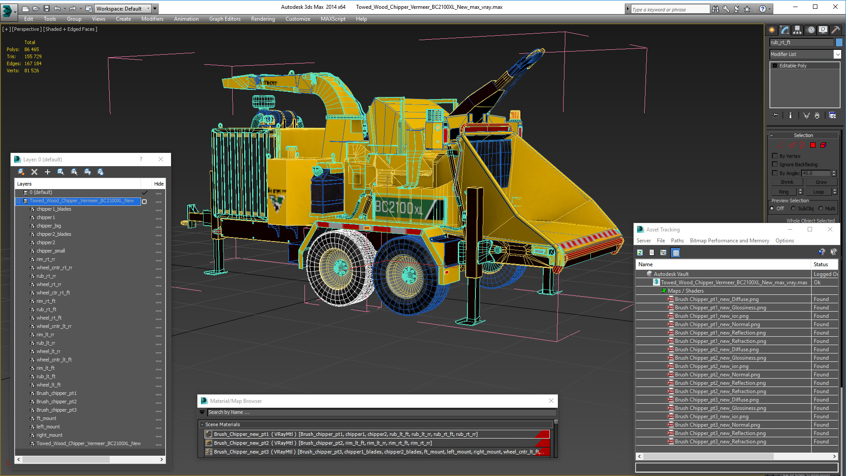Select SubObj preview selection radio button
Screen dimensions: 846x476
tap(794, 208)
